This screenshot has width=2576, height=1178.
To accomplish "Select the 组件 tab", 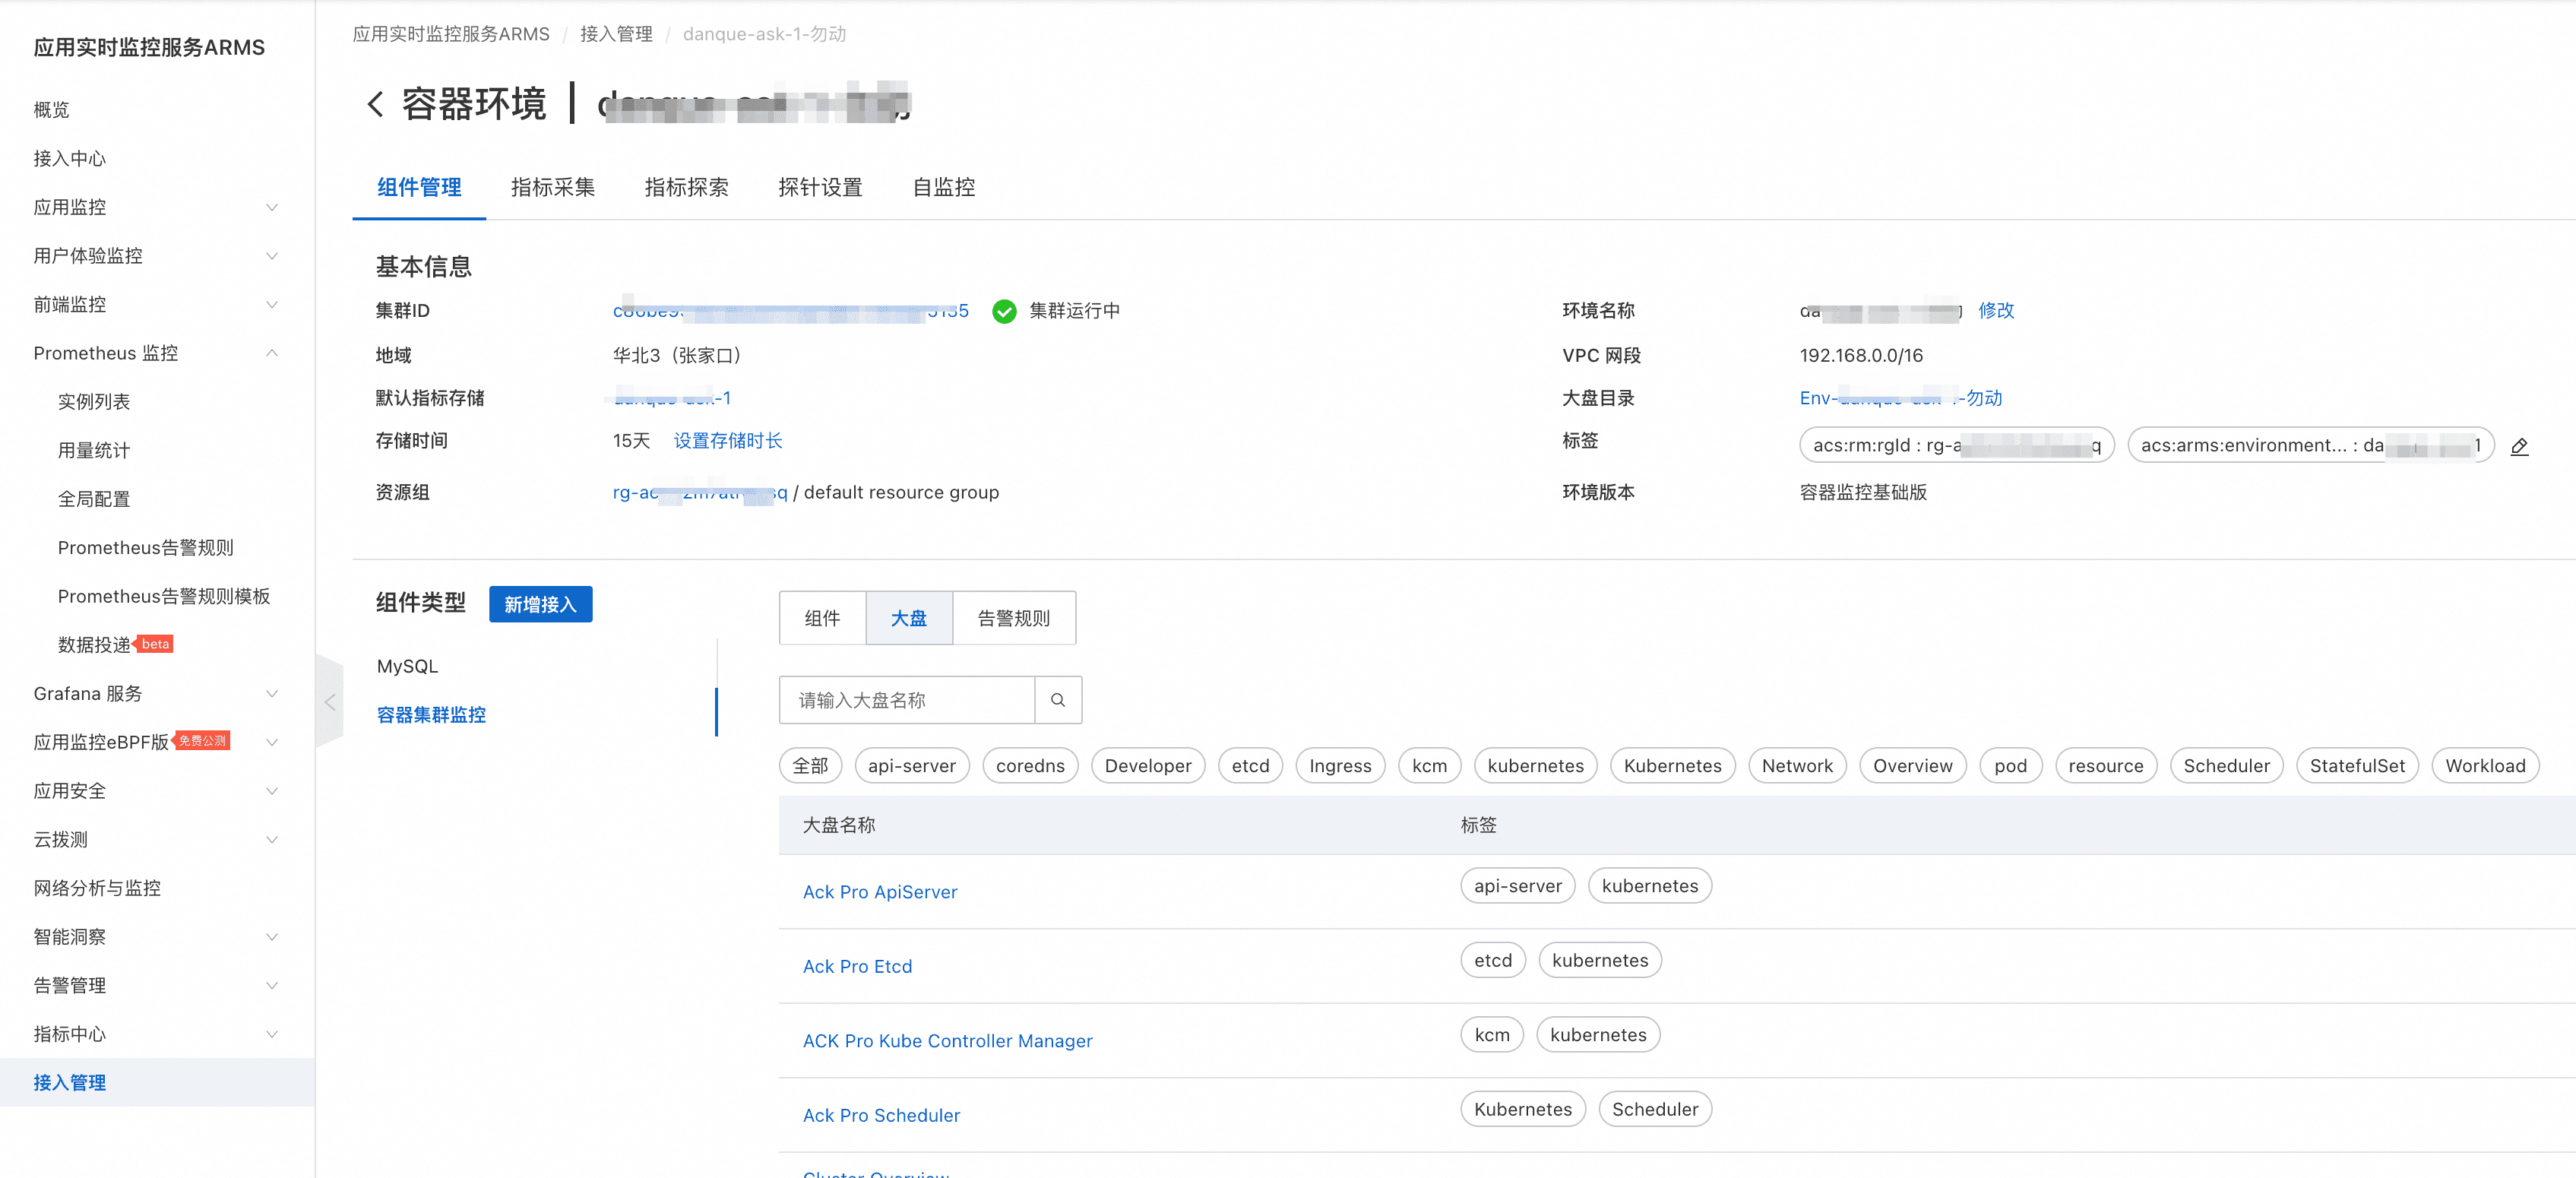I will (x=822, y=618).
